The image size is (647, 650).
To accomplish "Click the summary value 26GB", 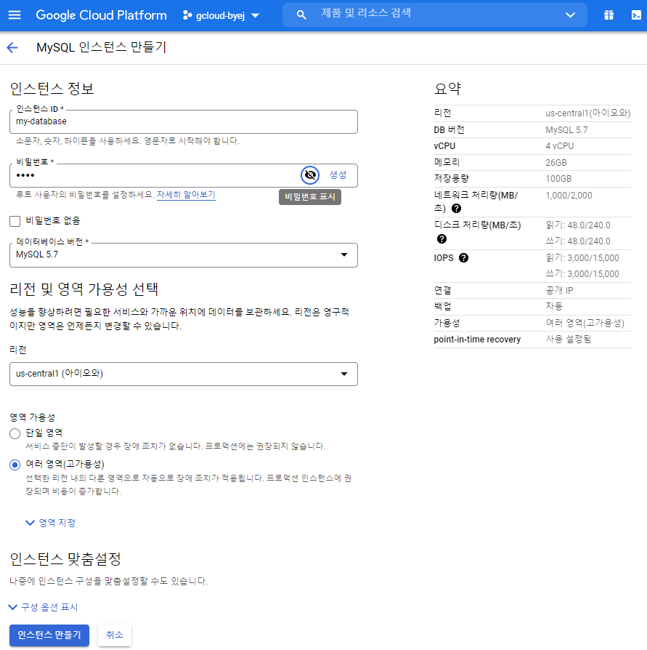I will click(x=556, y=163).
